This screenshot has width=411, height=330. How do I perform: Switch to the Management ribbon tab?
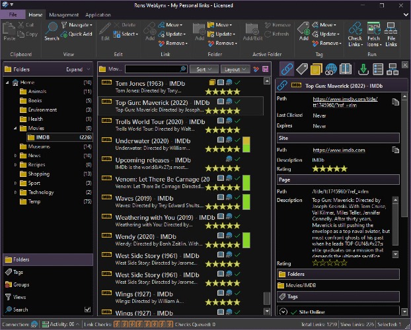click(x=63, y=15)
